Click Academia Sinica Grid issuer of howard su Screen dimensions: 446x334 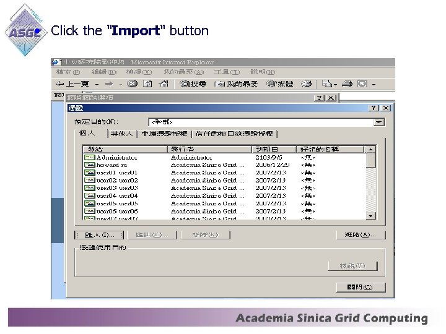point(208,165)
